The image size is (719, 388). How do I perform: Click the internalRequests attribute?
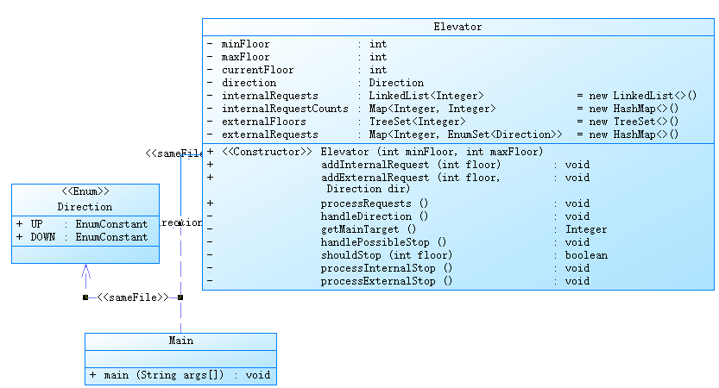coord(451,96)
